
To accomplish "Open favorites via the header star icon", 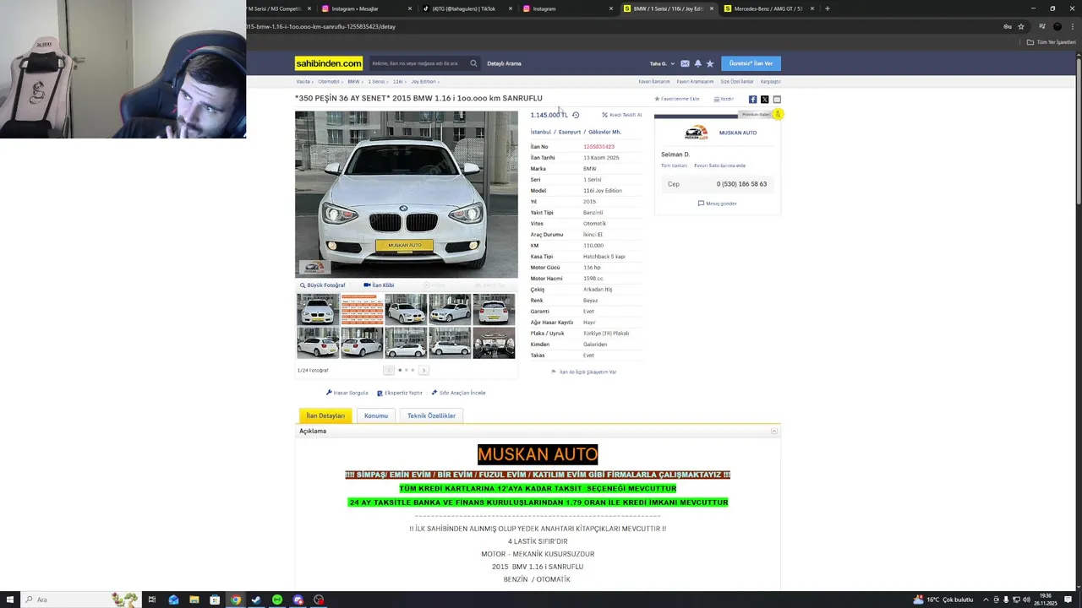I will coord(710,63).
